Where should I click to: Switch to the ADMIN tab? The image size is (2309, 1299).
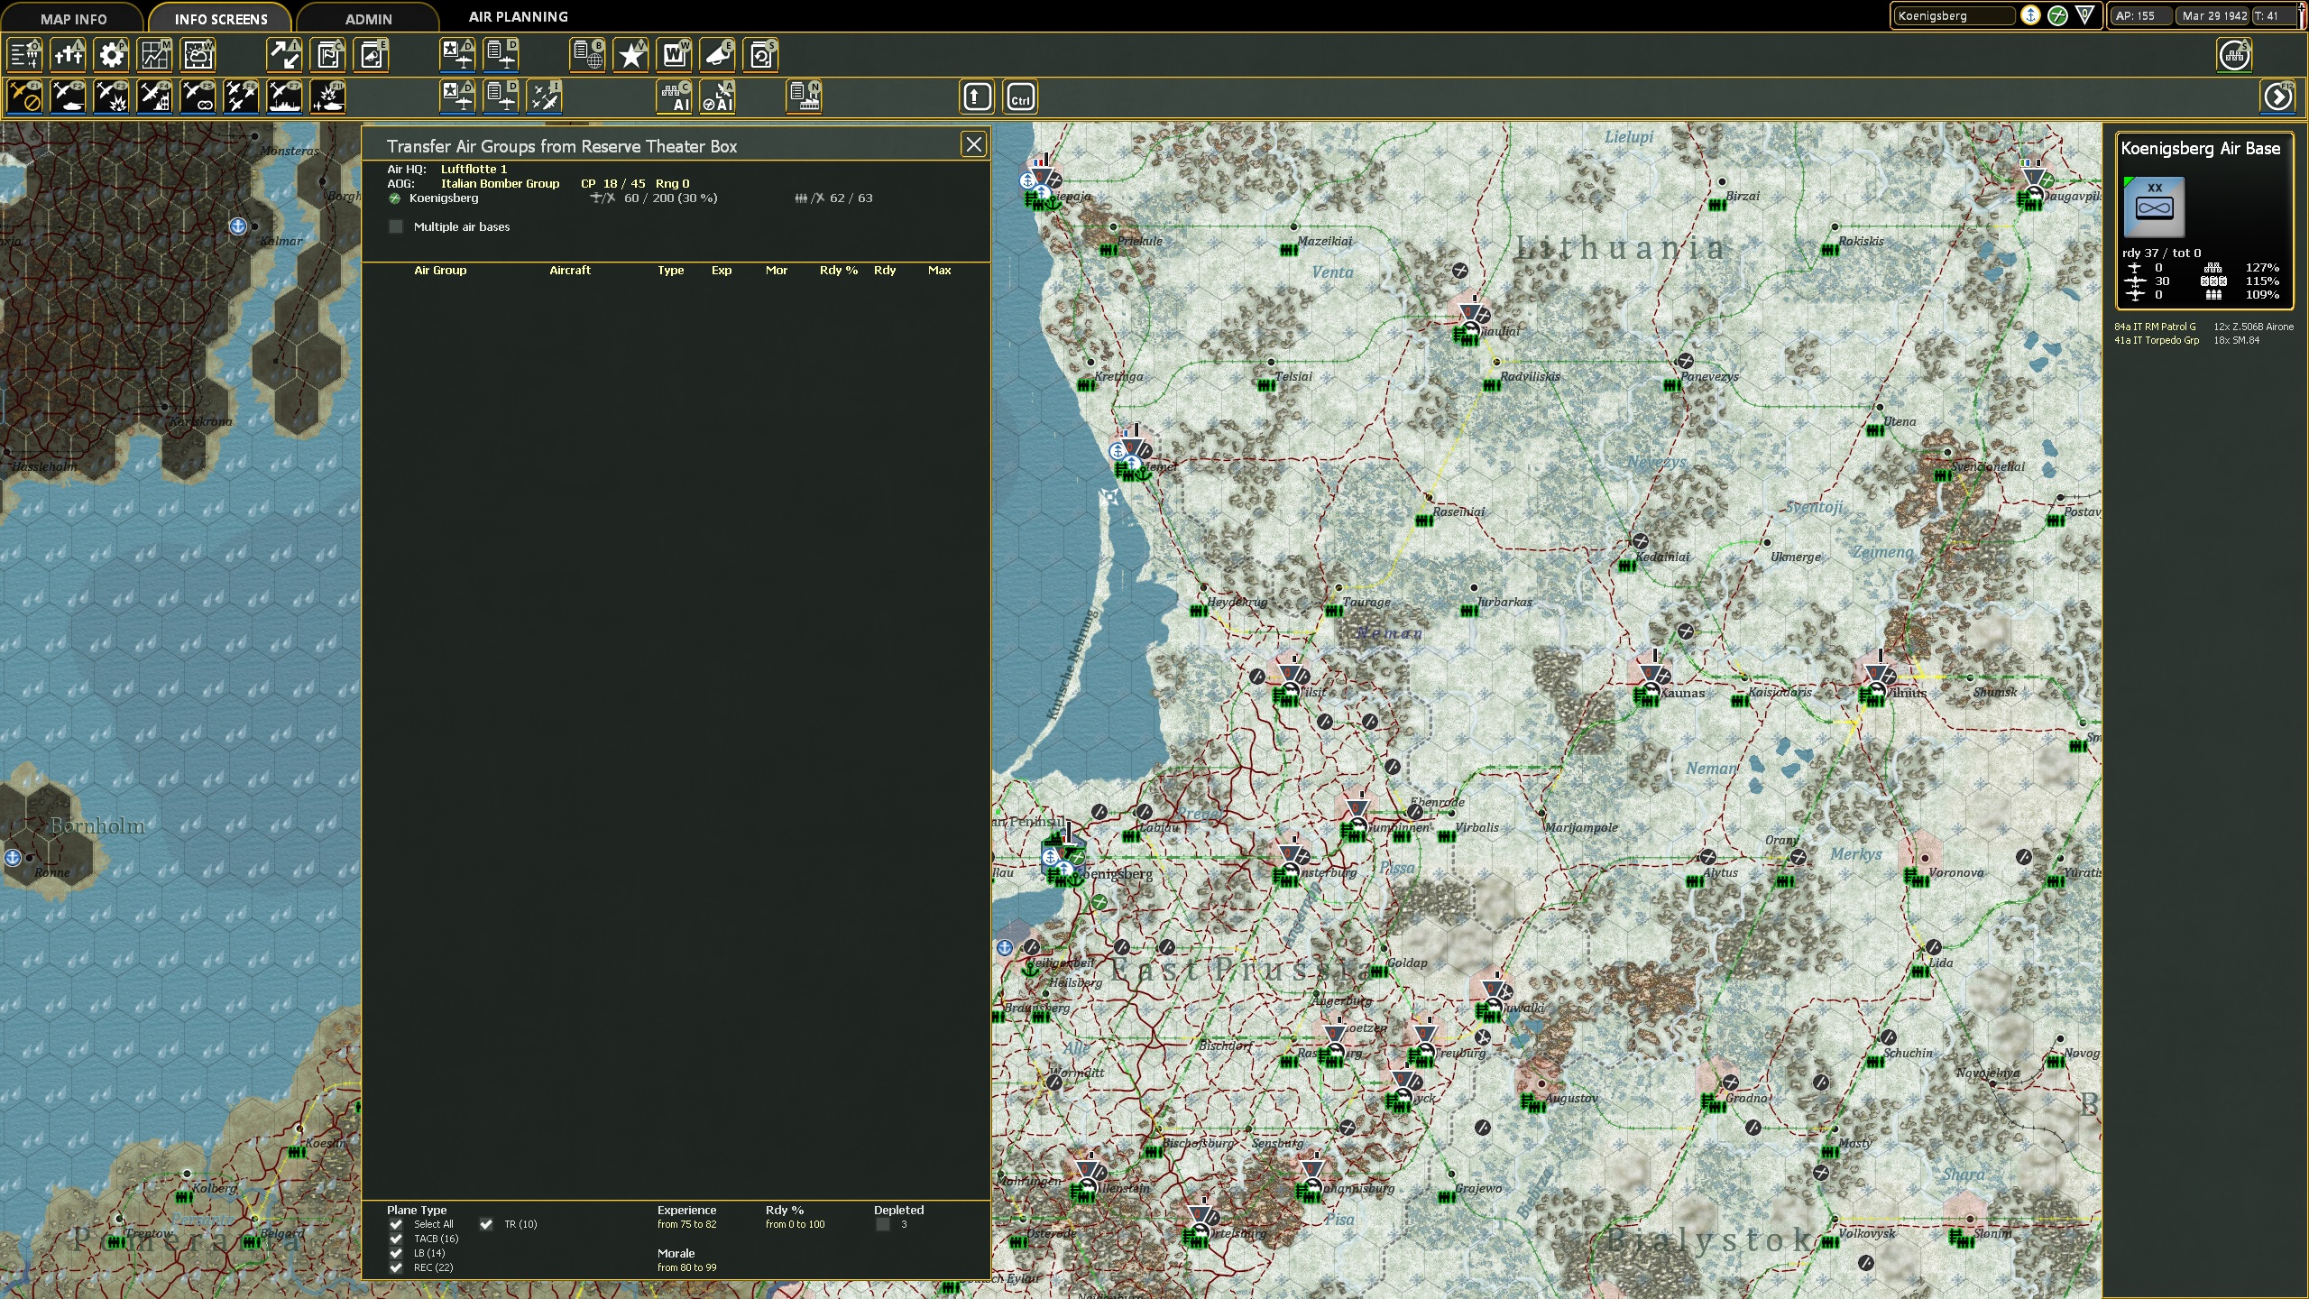(x=369, y=18)
